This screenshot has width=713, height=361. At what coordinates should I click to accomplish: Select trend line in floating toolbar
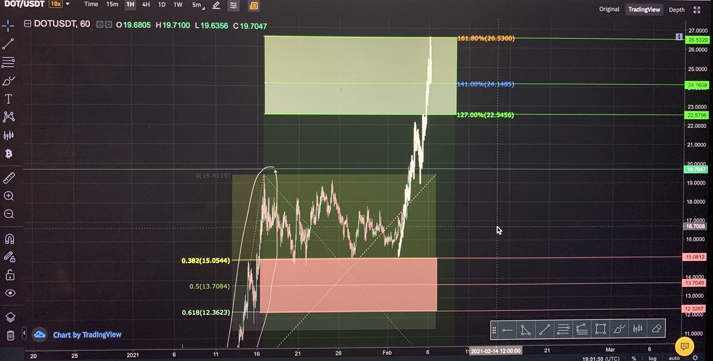545,329
